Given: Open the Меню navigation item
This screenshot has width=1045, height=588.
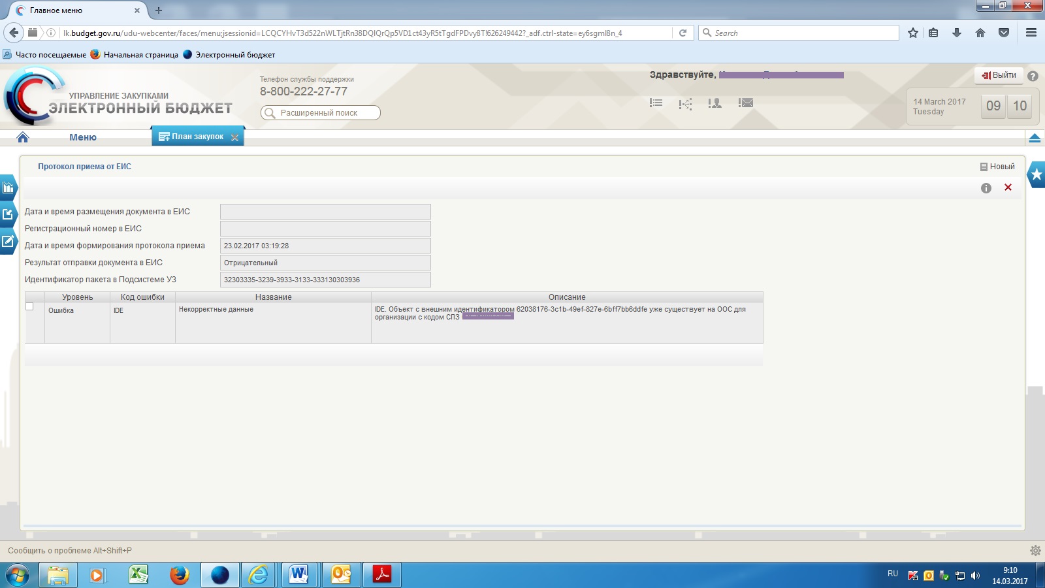Looking at the screenshot, I should pyautogui.click(x=83, y=137).
